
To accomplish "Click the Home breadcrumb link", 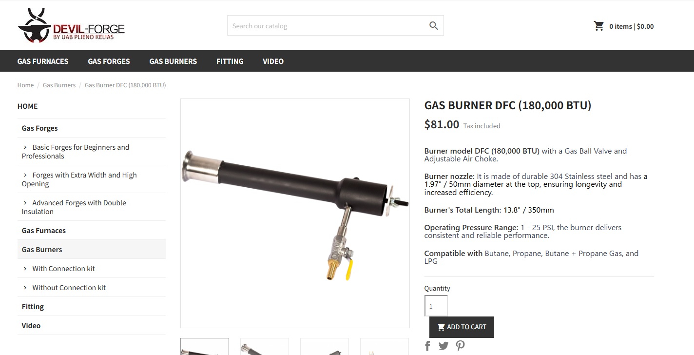I will [x=25, y=85].
